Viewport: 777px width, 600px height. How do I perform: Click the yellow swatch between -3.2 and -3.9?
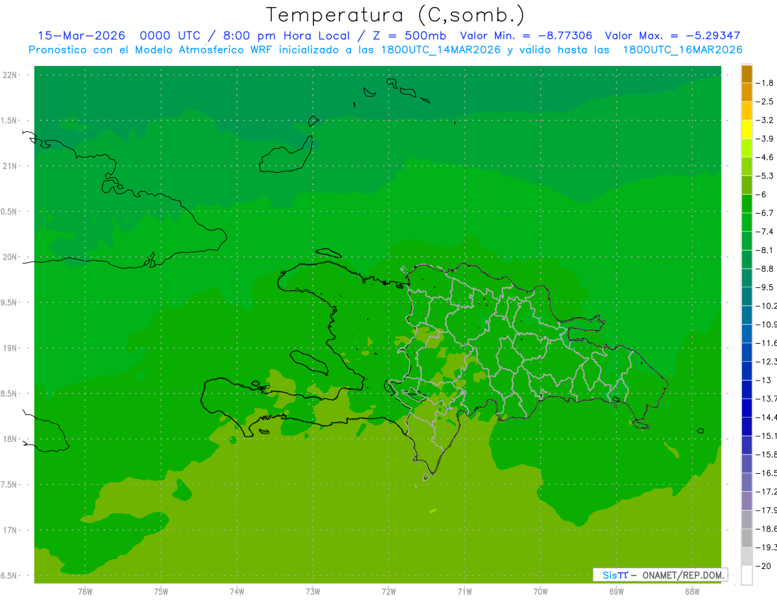pyautogui.click(x=747, y=129)
